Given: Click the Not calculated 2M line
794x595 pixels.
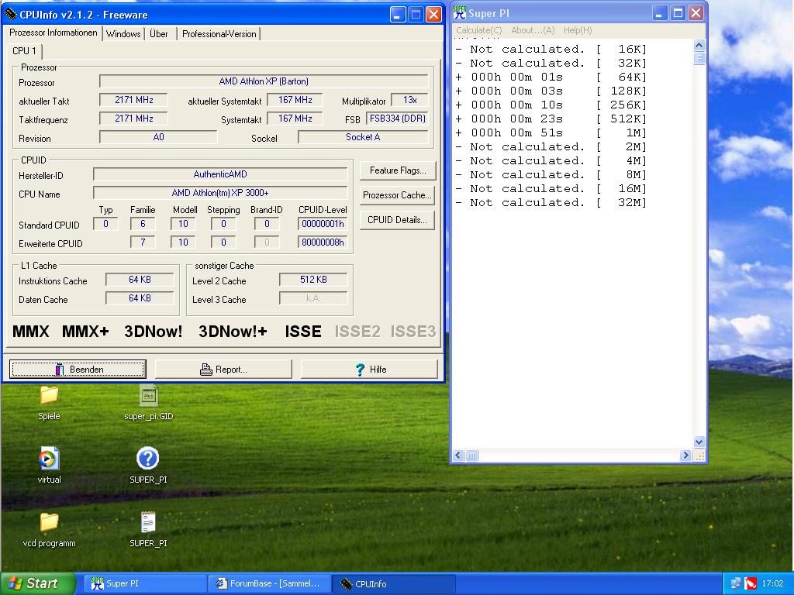Looking at the screenshot, I should pos(551,146).
